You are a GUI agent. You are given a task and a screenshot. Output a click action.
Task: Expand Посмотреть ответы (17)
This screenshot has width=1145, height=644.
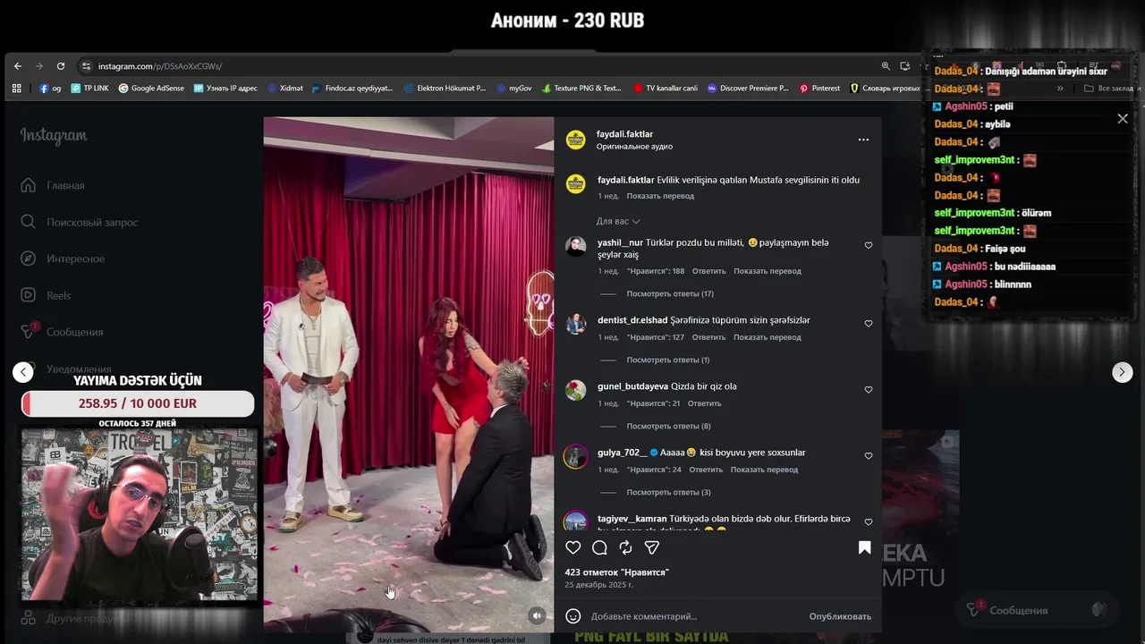click(x=670, y=293)
